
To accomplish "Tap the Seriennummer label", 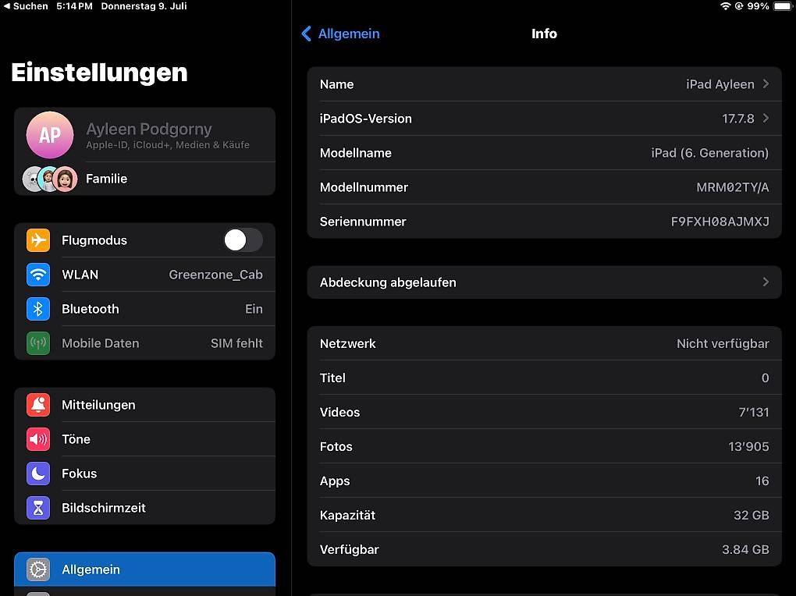I will (x=363, y=222).
